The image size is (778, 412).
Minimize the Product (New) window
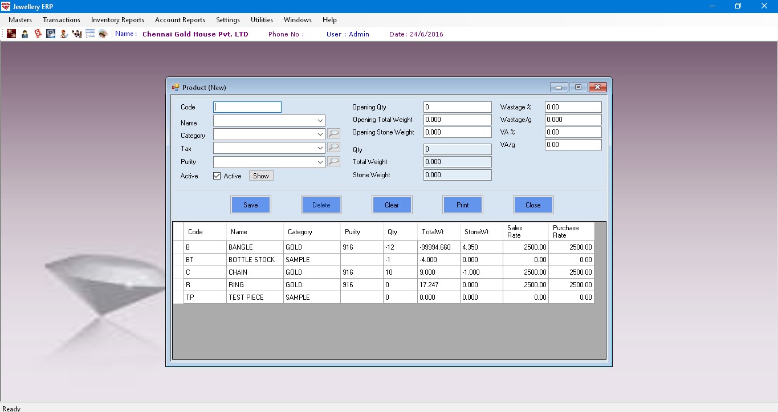pos(559,87)
